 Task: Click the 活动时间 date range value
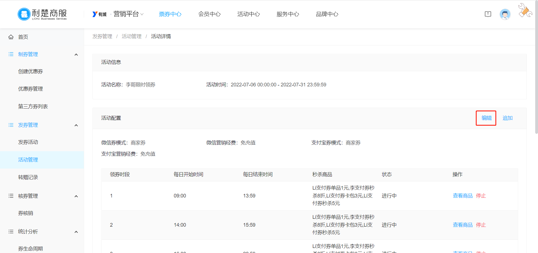(279, 85)
